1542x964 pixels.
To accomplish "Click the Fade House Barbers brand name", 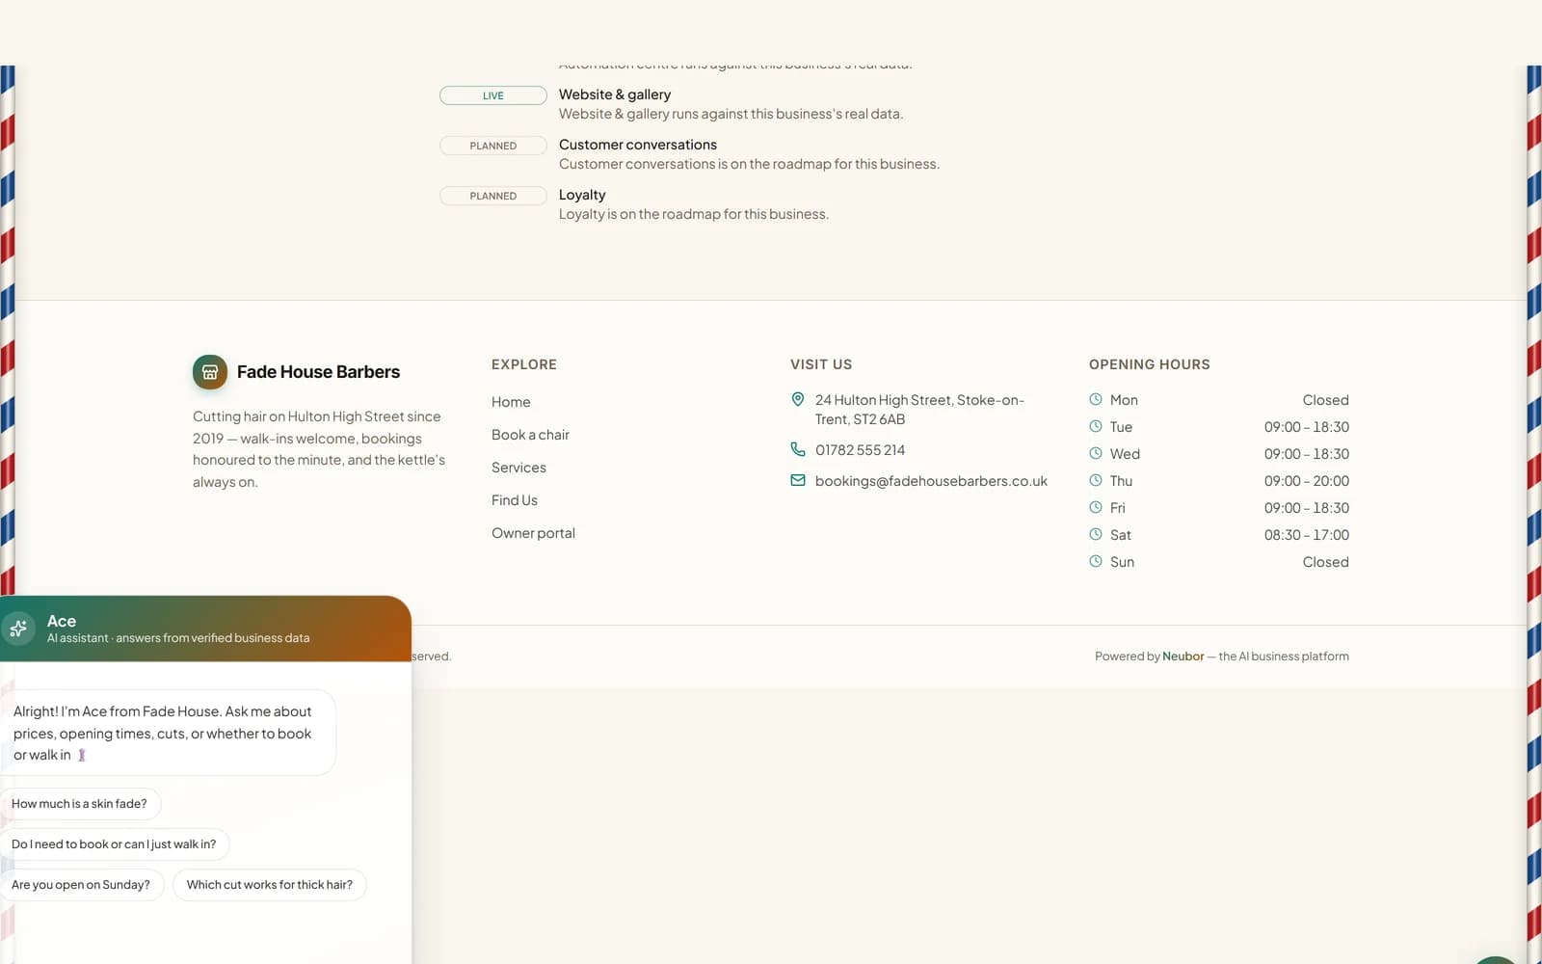I will pyautogui.click(x=318, y=372).
